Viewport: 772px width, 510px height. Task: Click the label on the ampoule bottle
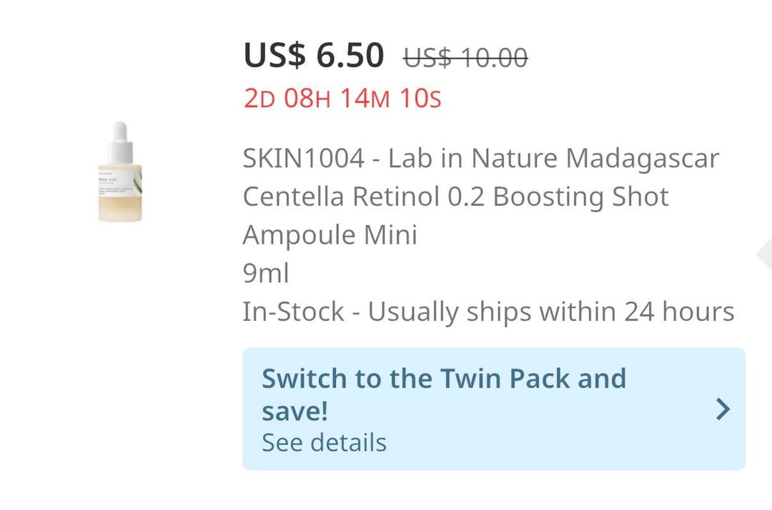point(119,180)
